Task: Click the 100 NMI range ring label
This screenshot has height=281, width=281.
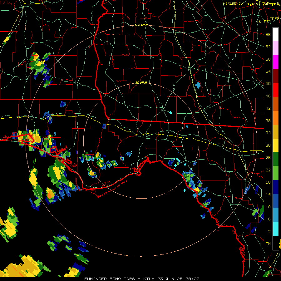Action: click(141, 25)
